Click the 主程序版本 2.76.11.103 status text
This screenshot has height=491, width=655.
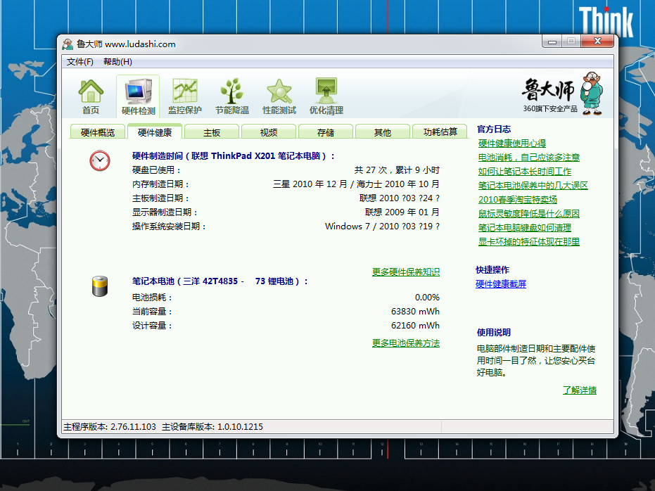pos(110,427)
